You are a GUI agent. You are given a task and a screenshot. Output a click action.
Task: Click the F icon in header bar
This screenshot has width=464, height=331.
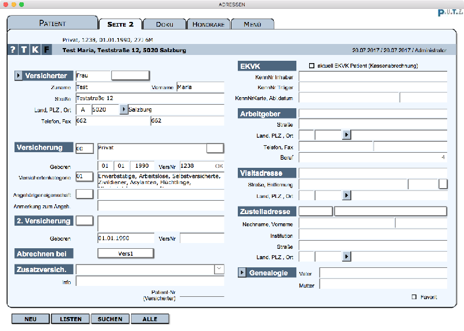46,50
